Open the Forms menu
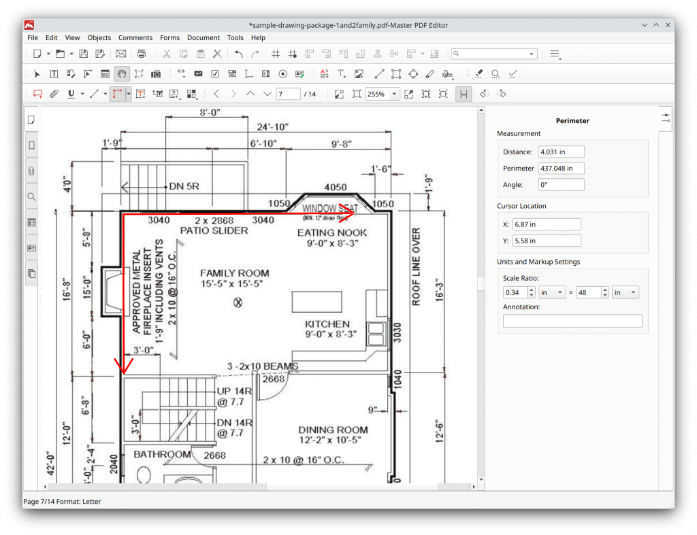697x535 pixels. pos(169,37)
